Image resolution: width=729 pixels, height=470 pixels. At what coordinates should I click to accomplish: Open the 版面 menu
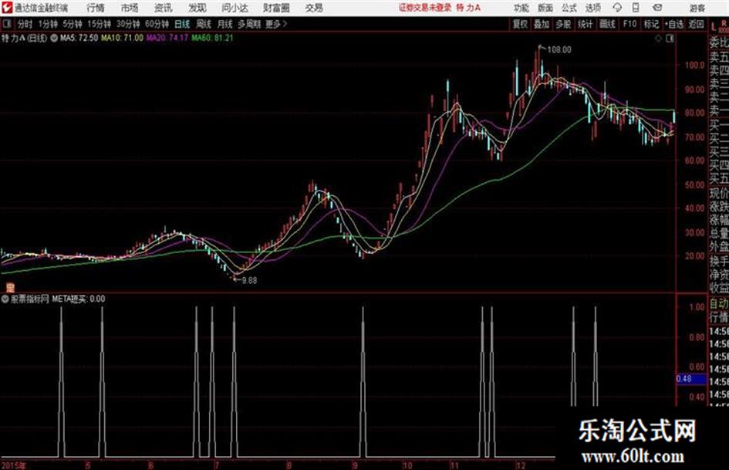pyautogui.click(x=545, y=8)
